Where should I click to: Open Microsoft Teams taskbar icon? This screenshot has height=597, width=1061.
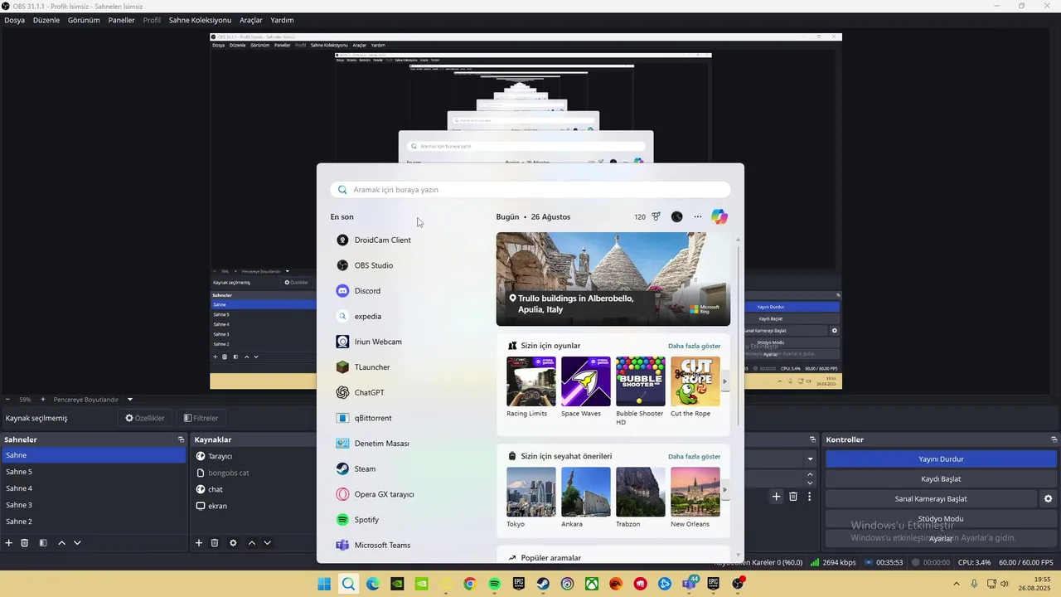click(689, 584)
